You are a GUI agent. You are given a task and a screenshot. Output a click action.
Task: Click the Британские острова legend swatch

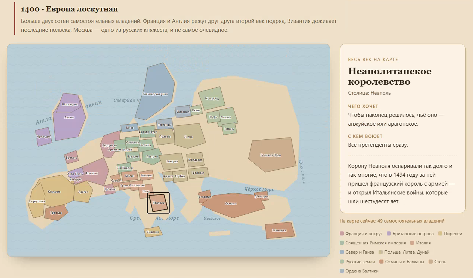point(389,234)
